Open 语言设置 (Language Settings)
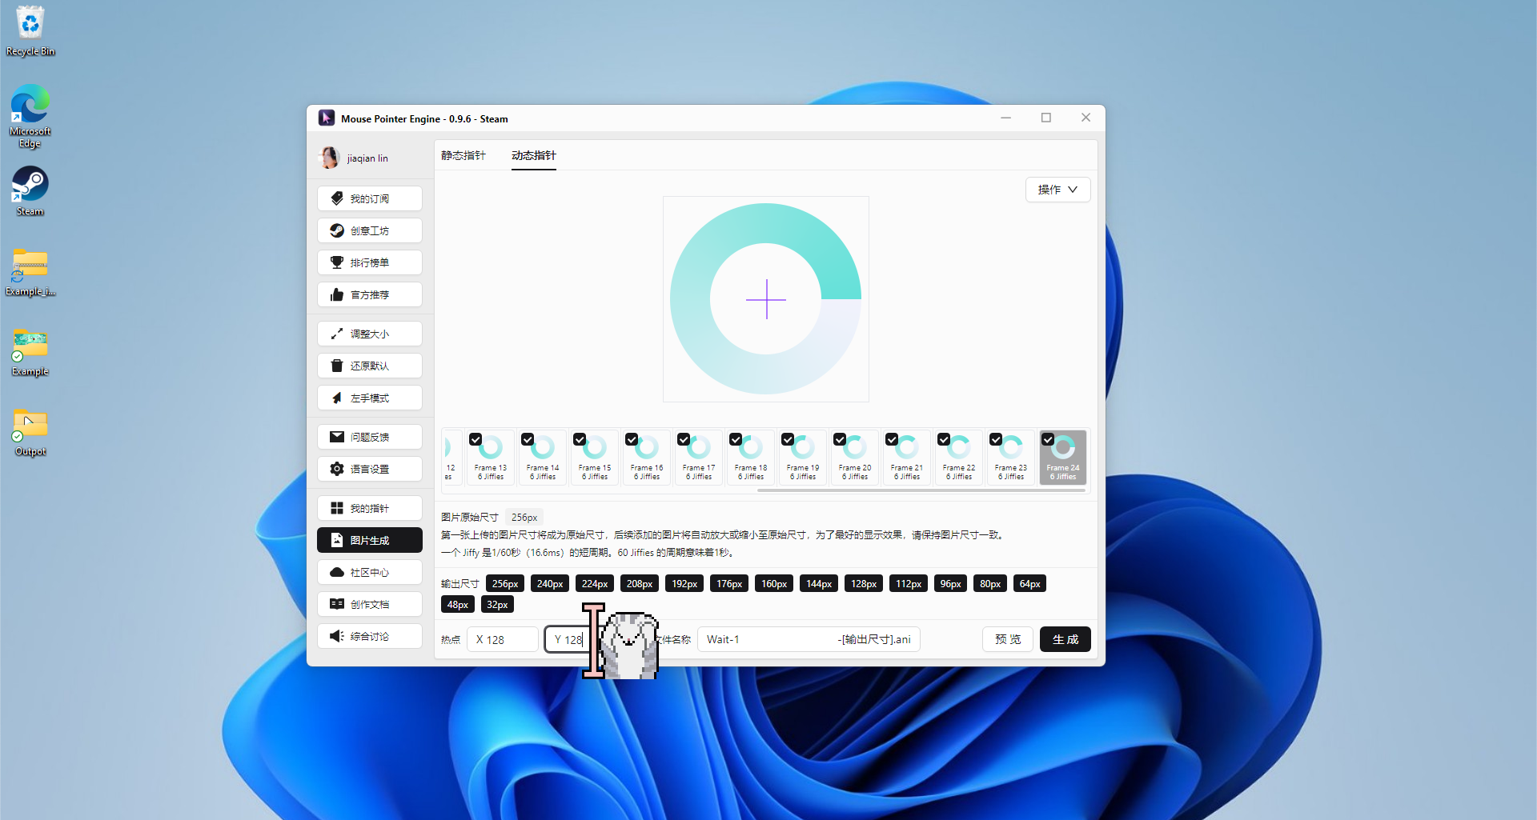 click(369, 469)
